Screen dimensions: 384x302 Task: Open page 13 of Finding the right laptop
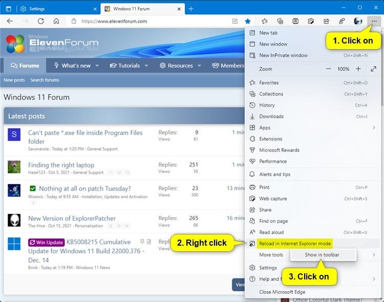pyautogui.click(x=126, y=172)
